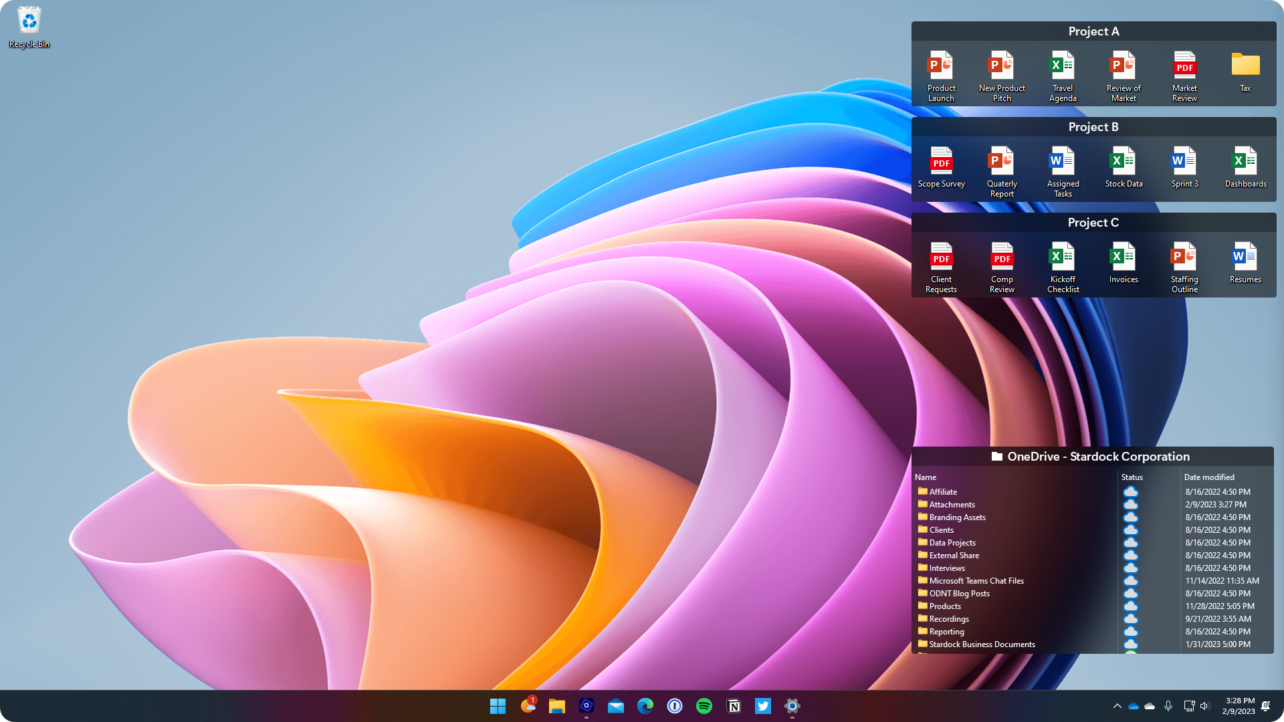Image resolution: width=1284 pixels, height=722 pixels.
Task: Toggle the cloud sync status for Attachments
Action: pos(1131,504)
